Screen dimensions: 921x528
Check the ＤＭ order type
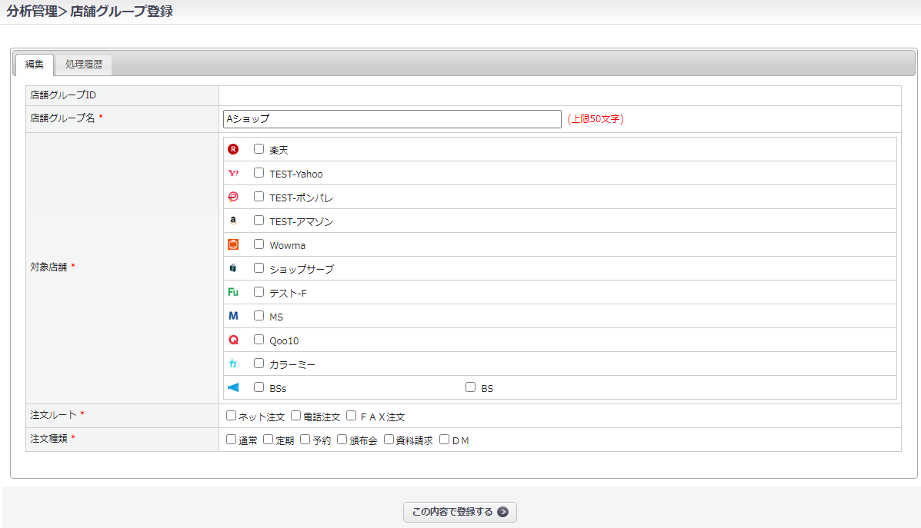[445, 440]
